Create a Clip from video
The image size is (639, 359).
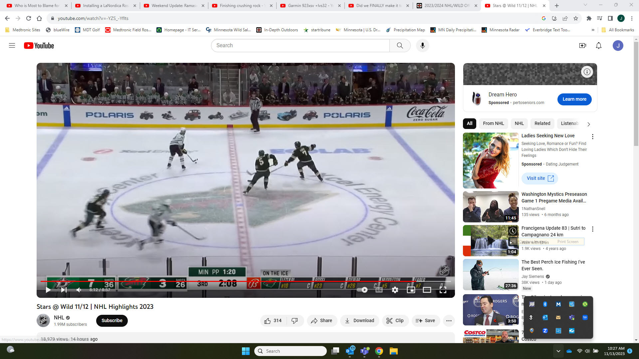click(395, 321)
